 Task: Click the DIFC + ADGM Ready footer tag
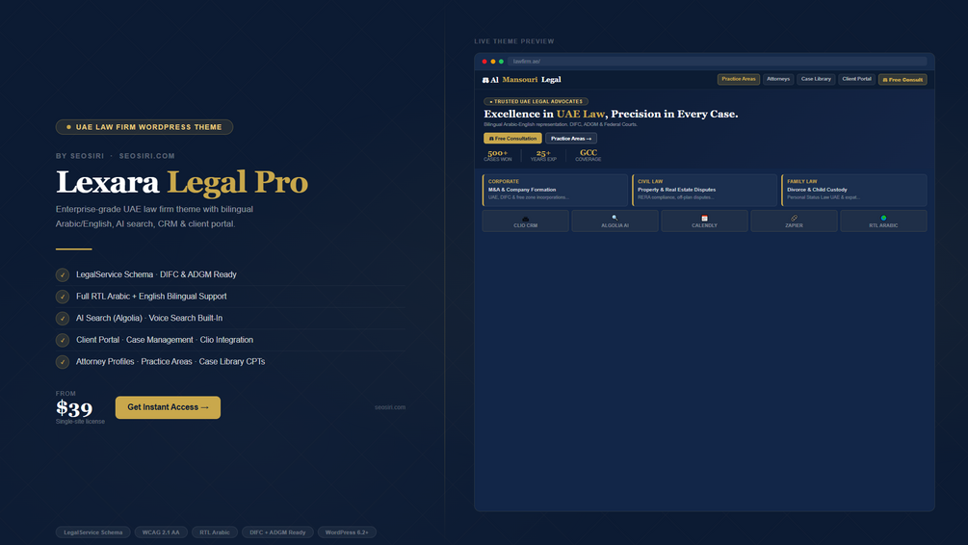[x=277, y=532]
